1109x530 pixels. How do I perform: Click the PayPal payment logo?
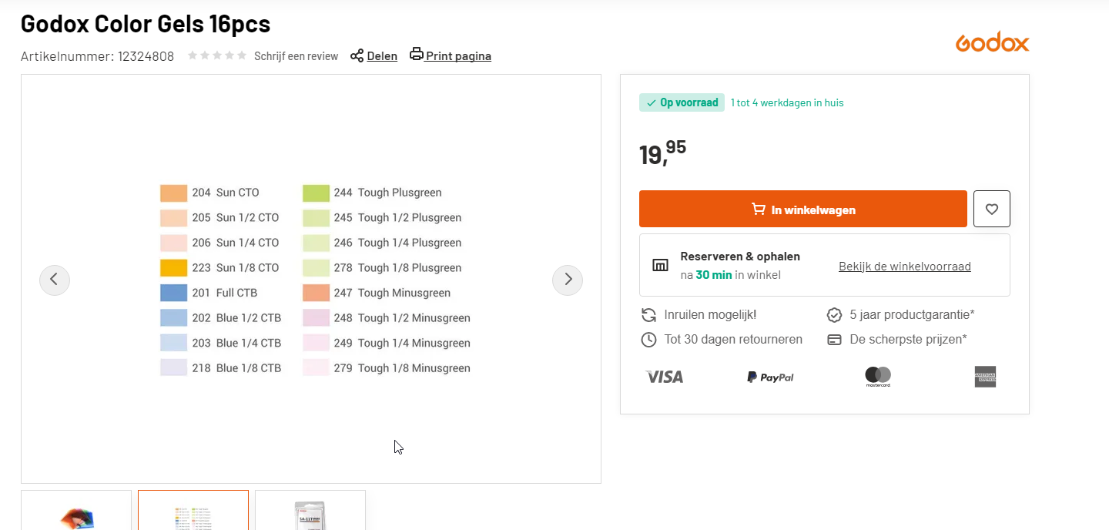pyautogui.click(x=770, y=377)
